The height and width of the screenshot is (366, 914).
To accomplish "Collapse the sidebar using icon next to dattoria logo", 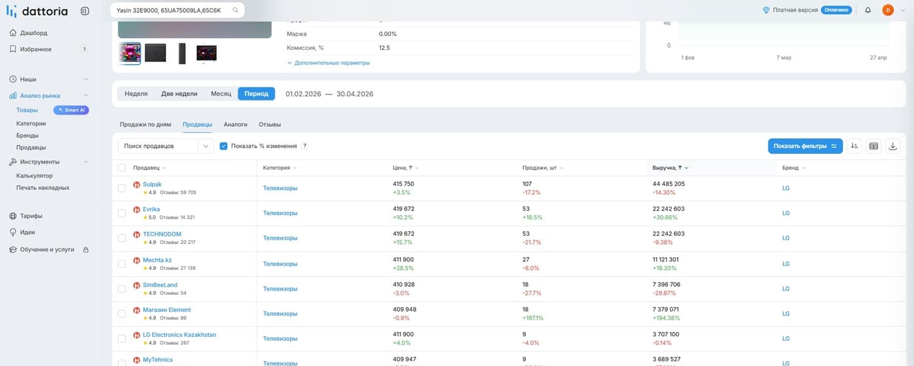I will (x=85, y=11).
